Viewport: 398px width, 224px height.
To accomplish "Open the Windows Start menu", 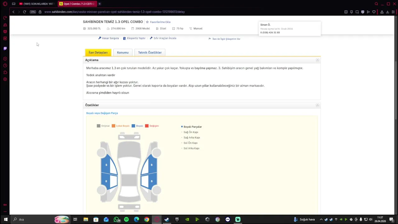I will [x=6, y=219].
